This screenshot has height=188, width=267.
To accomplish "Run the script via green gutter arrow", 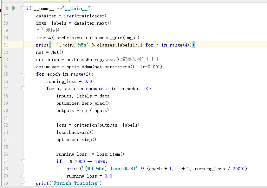I will coord(14,8).
